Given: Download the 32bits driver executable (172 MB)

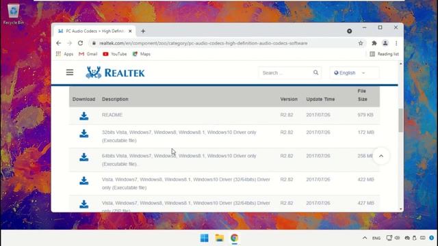Looking at the screenshot, I should pos(83,134).
